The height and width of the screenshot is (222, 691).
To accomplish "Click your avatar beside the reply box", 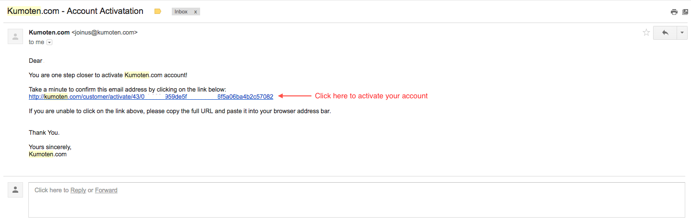I will coord(15,190).
